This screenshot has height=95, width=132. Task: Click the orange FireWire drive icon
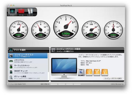point(97,72)
